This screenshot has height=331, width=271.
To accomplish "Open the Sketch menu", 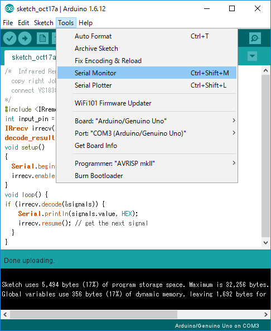I will 43,23.
